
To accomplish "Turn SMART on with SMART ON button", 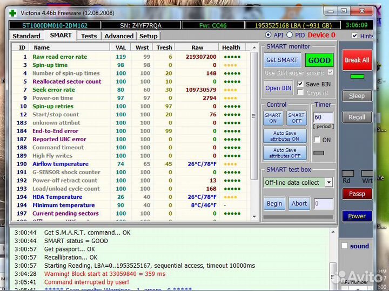I will coord(273,118).
